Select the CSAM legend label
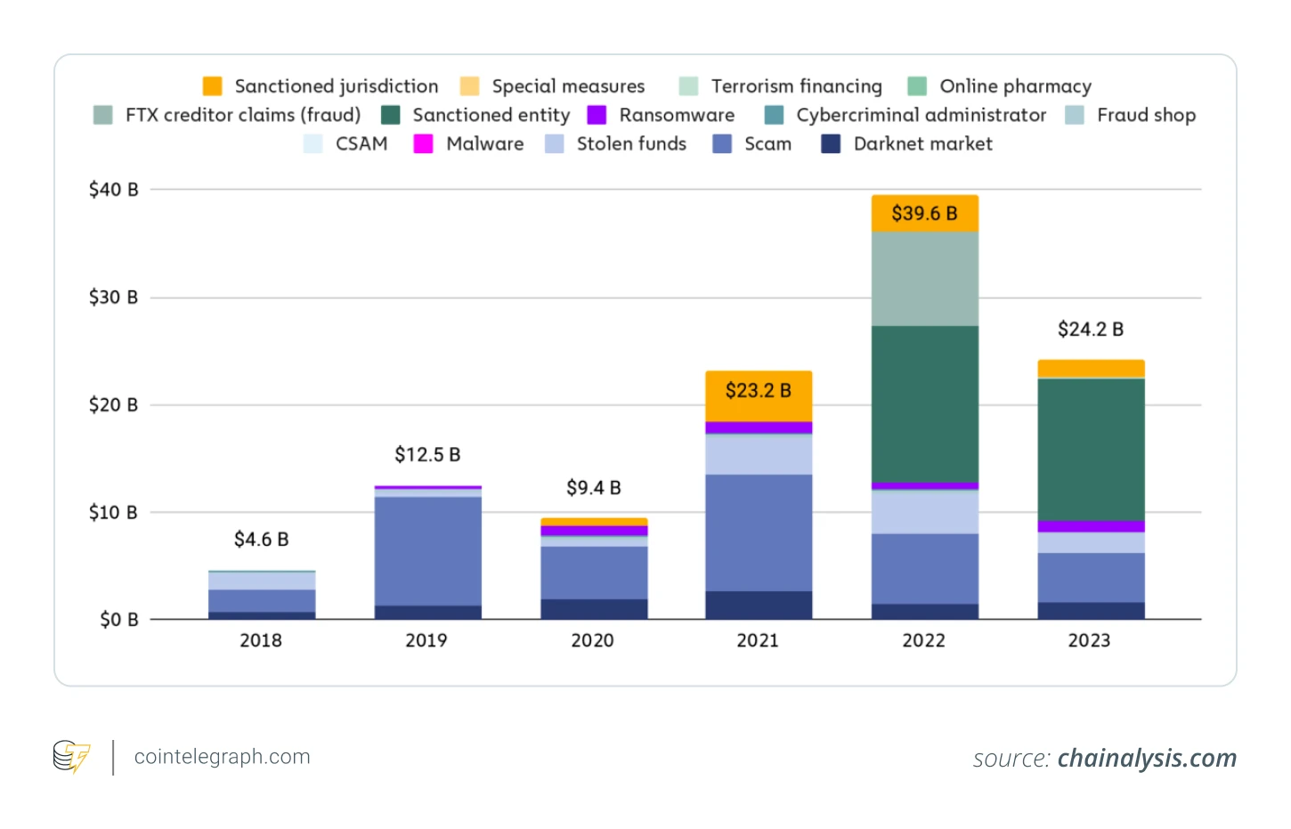The height and width of the screenshot is (829, 1291). (x=361, y=143)
